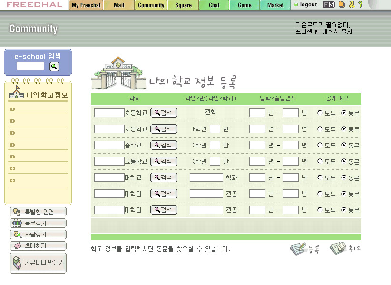The image size is (391, 285).
Task: Open the My Freechal tab
Action: 86,5
